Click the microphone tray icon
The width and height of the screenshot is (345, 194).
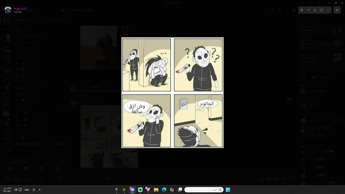34,190
